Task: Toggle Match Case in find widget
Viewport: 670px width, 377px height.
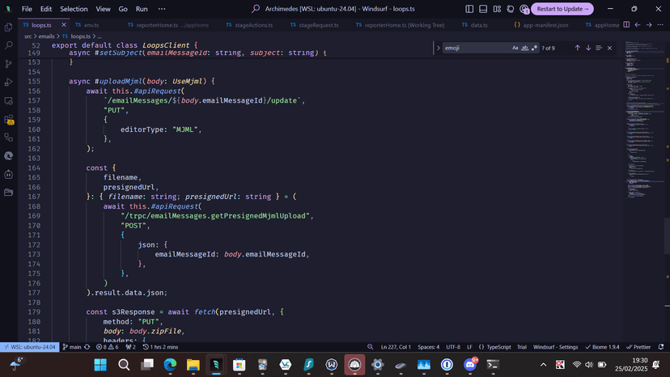Action: pos(515,48)
